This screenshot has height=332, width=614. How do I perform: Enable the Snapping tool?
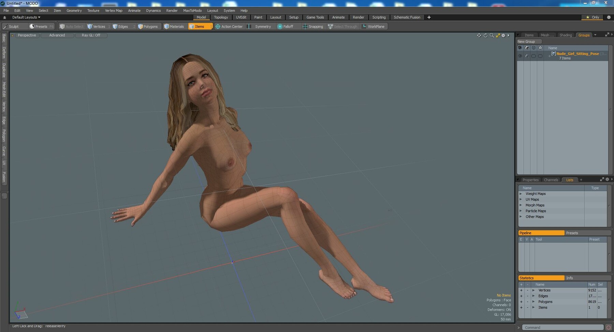point(313,27)
